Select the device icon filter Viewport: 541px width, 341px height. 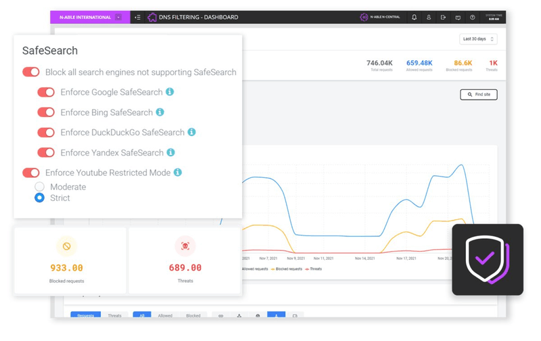coord(295,315)
